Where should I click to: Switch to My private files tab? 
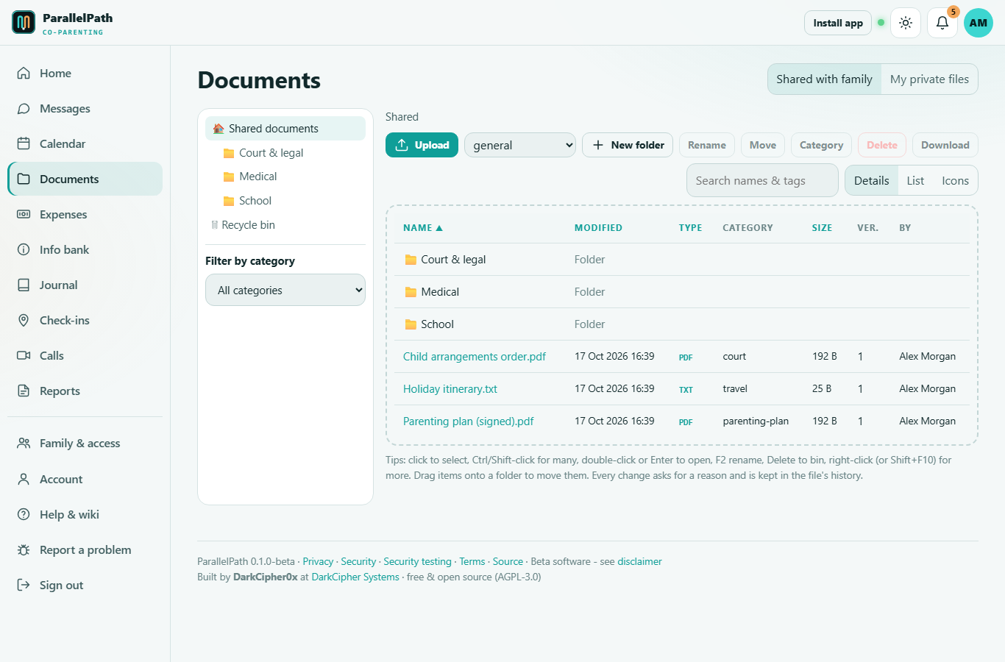coord(929,79)
